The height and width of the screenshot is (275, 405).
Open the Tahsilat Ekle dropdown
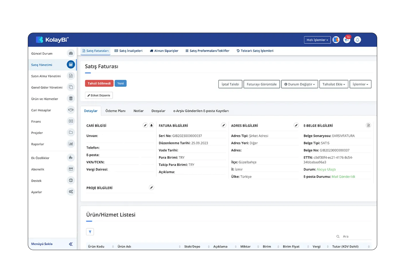[334, 84]
